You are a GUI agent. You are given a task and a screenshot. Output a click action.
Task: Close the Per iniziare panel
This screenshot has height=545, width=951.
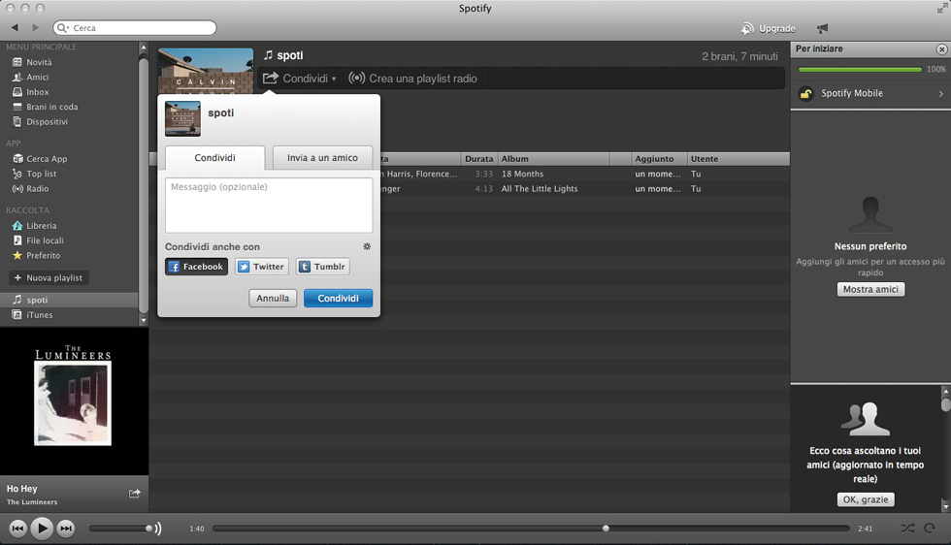tap(940, 48)
